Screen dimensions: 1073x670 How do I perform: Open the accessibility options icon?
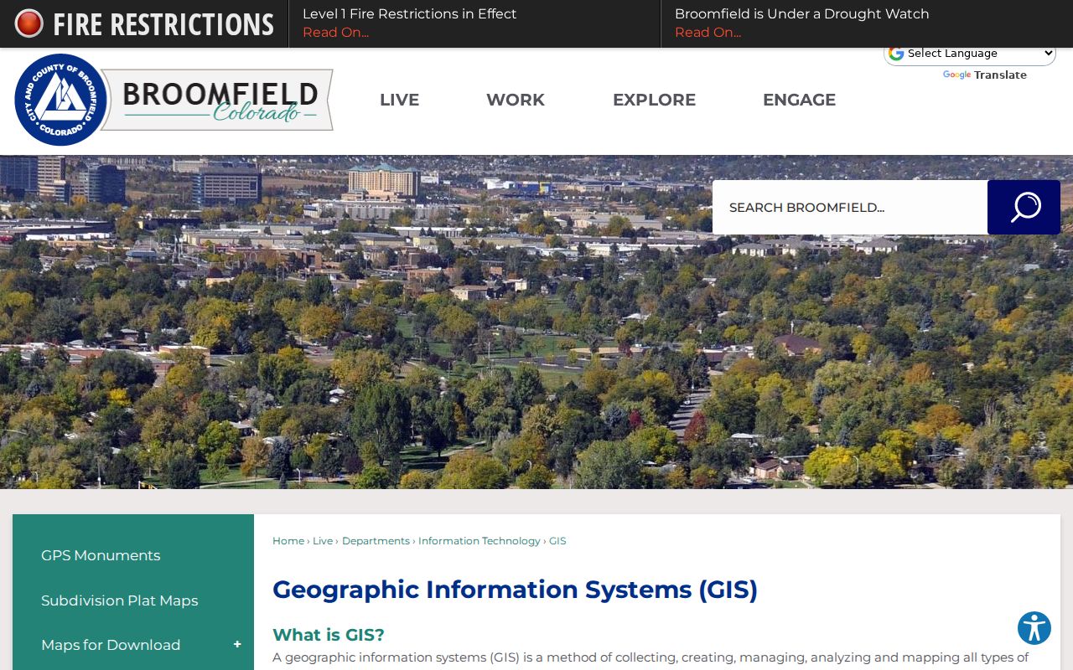[1034, 628]
